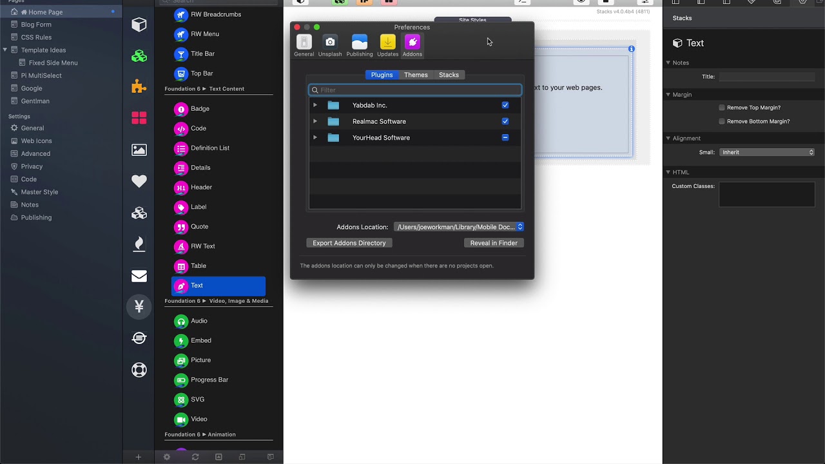Switch to the Stacks tab
Image resolution: width=825 pixels, height=464 pixels.
(x=449, y=75)
